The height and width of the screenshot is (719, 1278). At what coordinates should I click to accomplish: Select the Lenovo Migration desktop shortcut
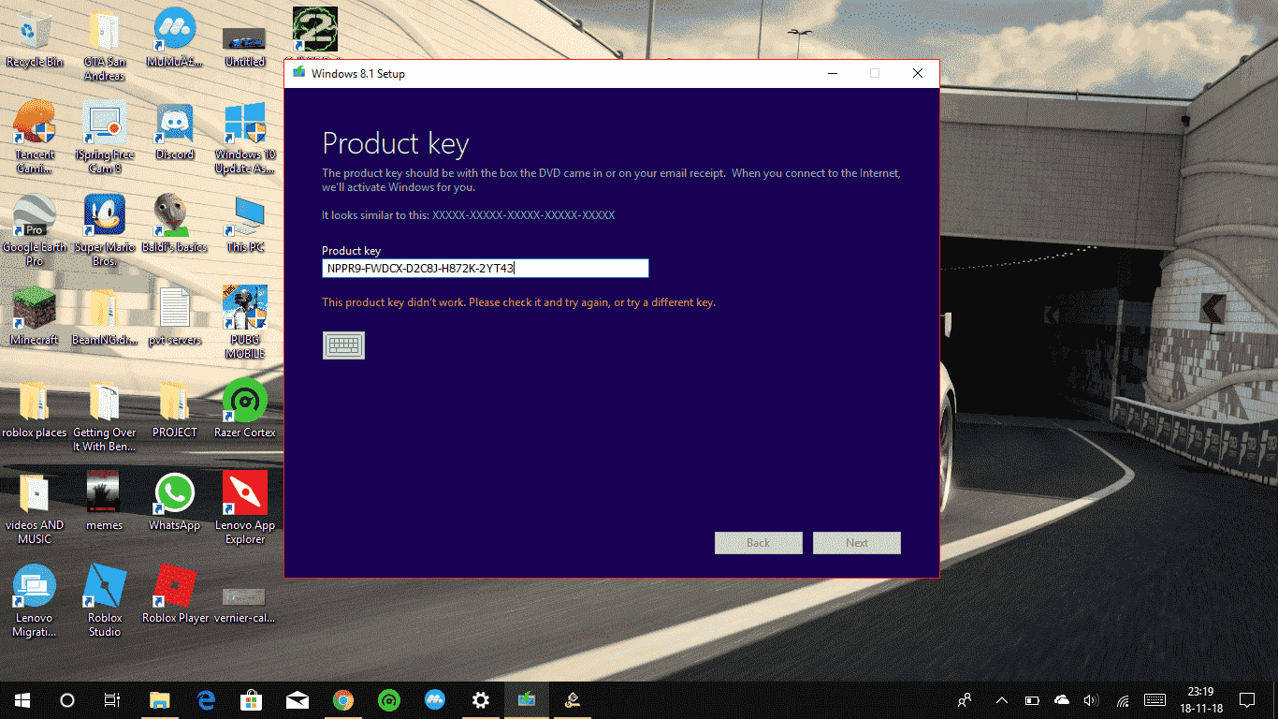tap(35, 600)
